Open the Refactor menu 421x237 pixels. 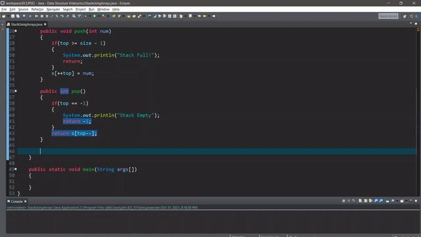pos(37,9)
